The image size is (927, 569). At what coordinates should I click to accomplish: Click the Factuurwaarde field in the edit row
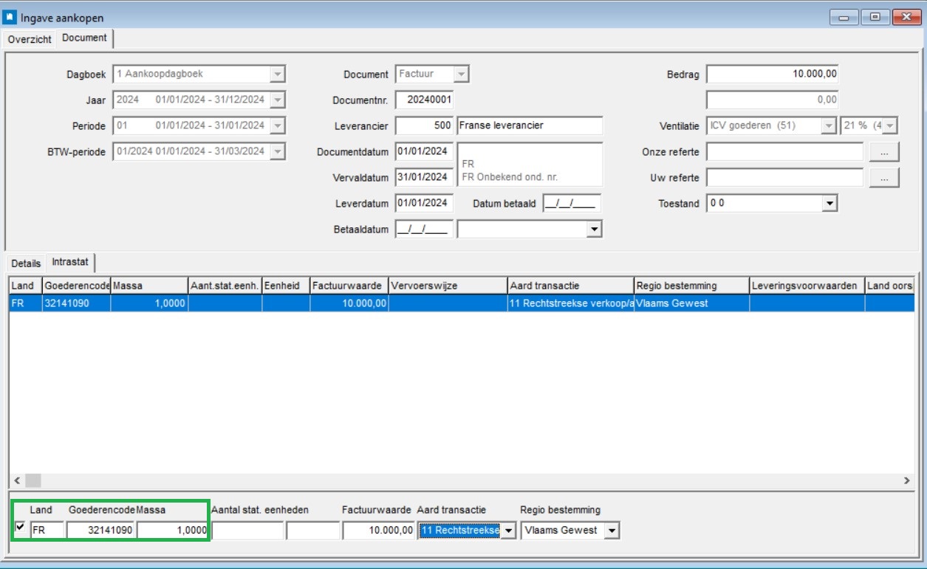(x=378, y=531)
